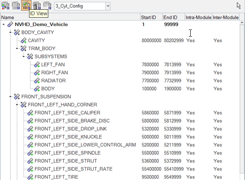Click the second toolbar icon showing a document folder

coord(16,5)
